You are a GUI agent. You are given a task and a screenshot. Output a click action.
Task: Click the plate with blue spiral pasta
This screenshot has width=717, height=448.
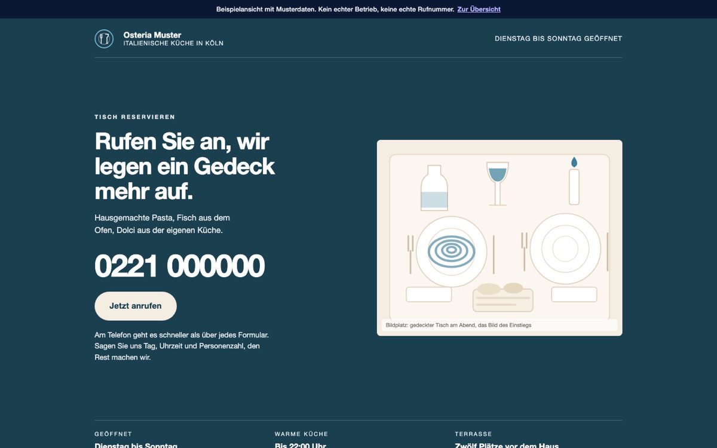(451, 251)
